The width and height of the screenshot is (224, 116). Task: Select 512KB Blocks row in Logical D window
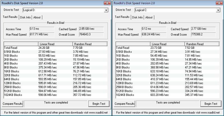click(x=55, y=91)
